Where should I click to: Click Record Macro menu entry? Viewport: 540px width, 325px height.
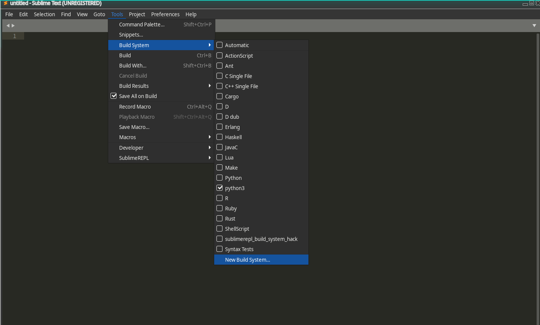coord(161,106)
